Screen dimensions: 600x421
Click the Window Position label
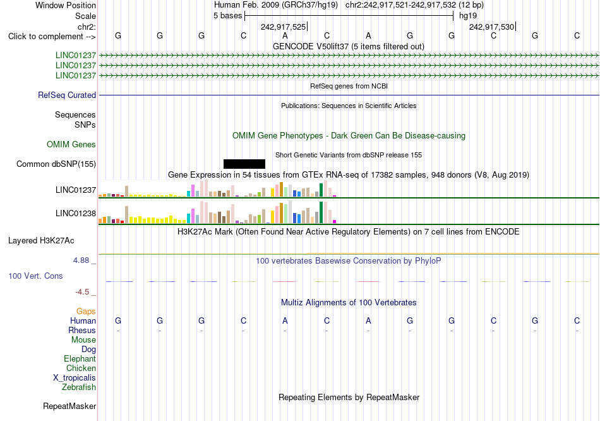(66, 5)
